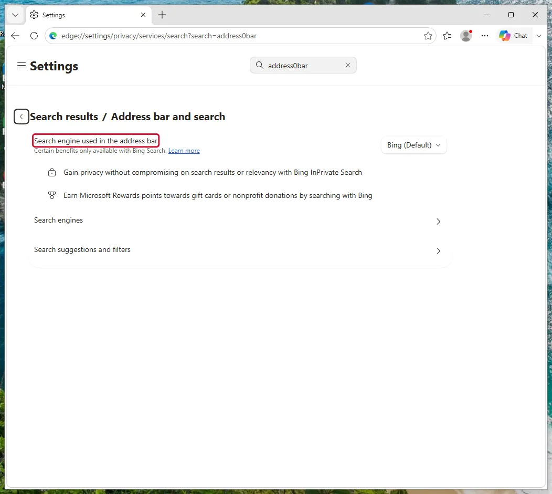
Task: Select the Settings browser tab
Action: click(88, 15)
